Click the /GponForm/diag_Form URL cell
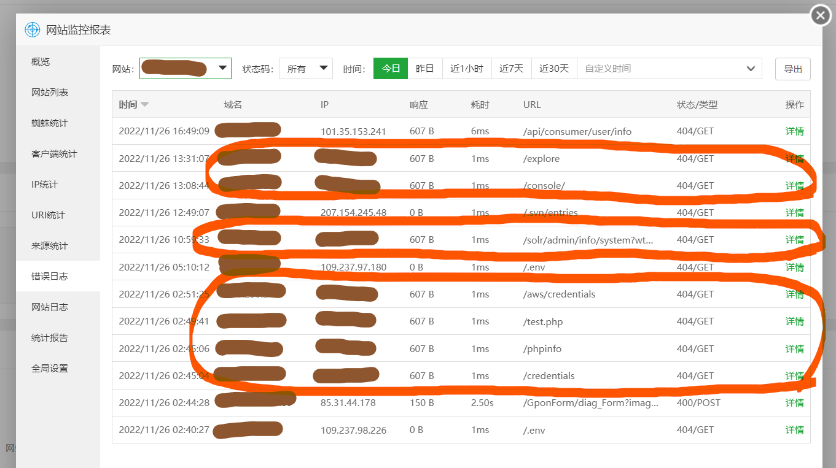This screenshot has height=468, width=836. 591,403
